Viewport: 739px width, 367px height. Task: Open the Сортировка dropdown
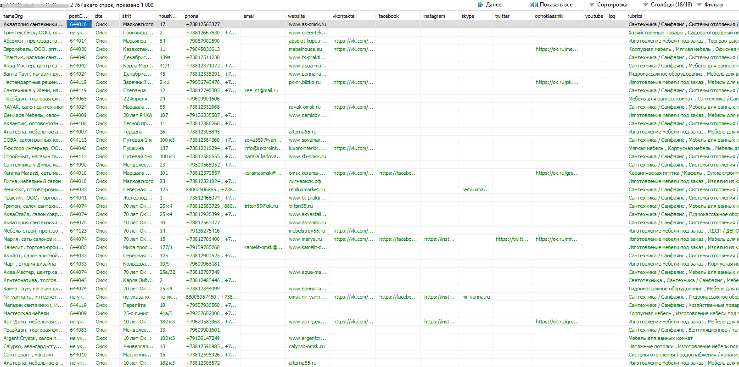(x=608, y=5)
